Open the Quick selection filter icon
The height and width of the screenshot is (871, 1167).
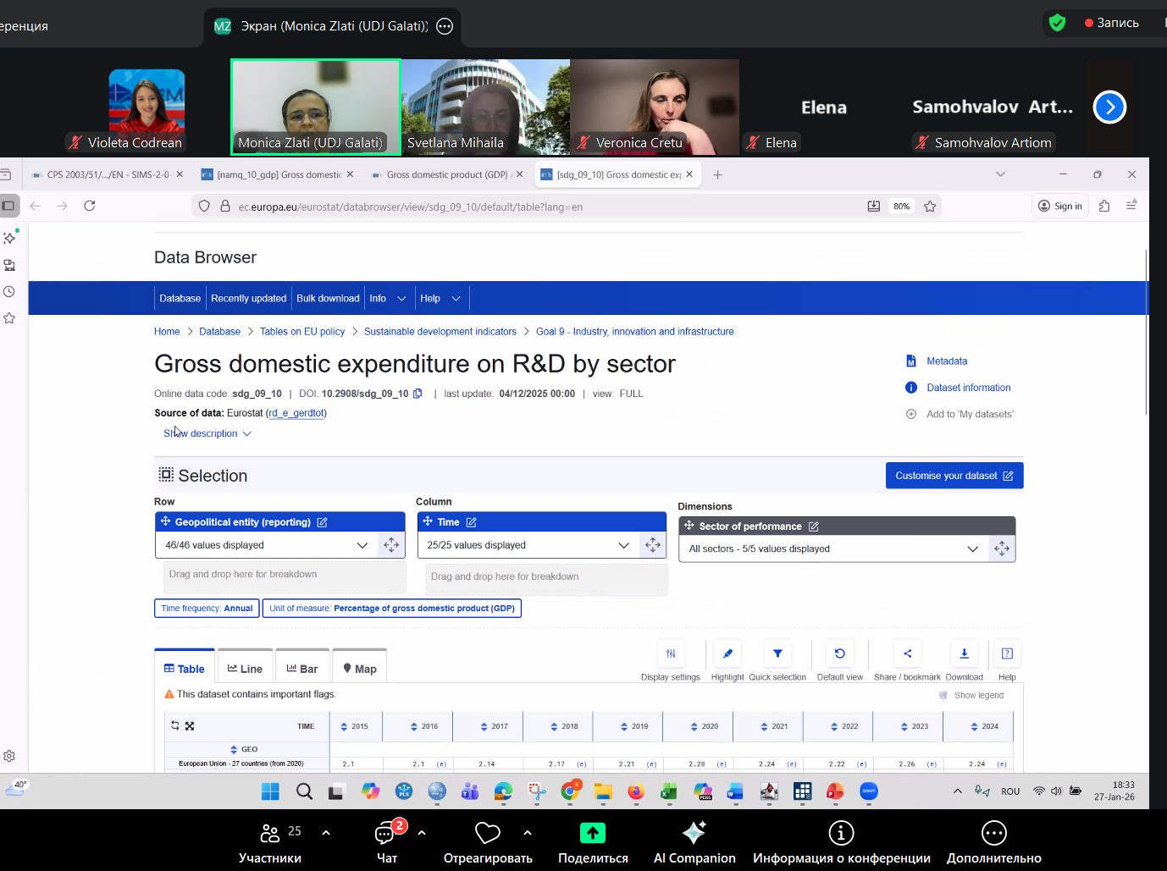[777, 653]
